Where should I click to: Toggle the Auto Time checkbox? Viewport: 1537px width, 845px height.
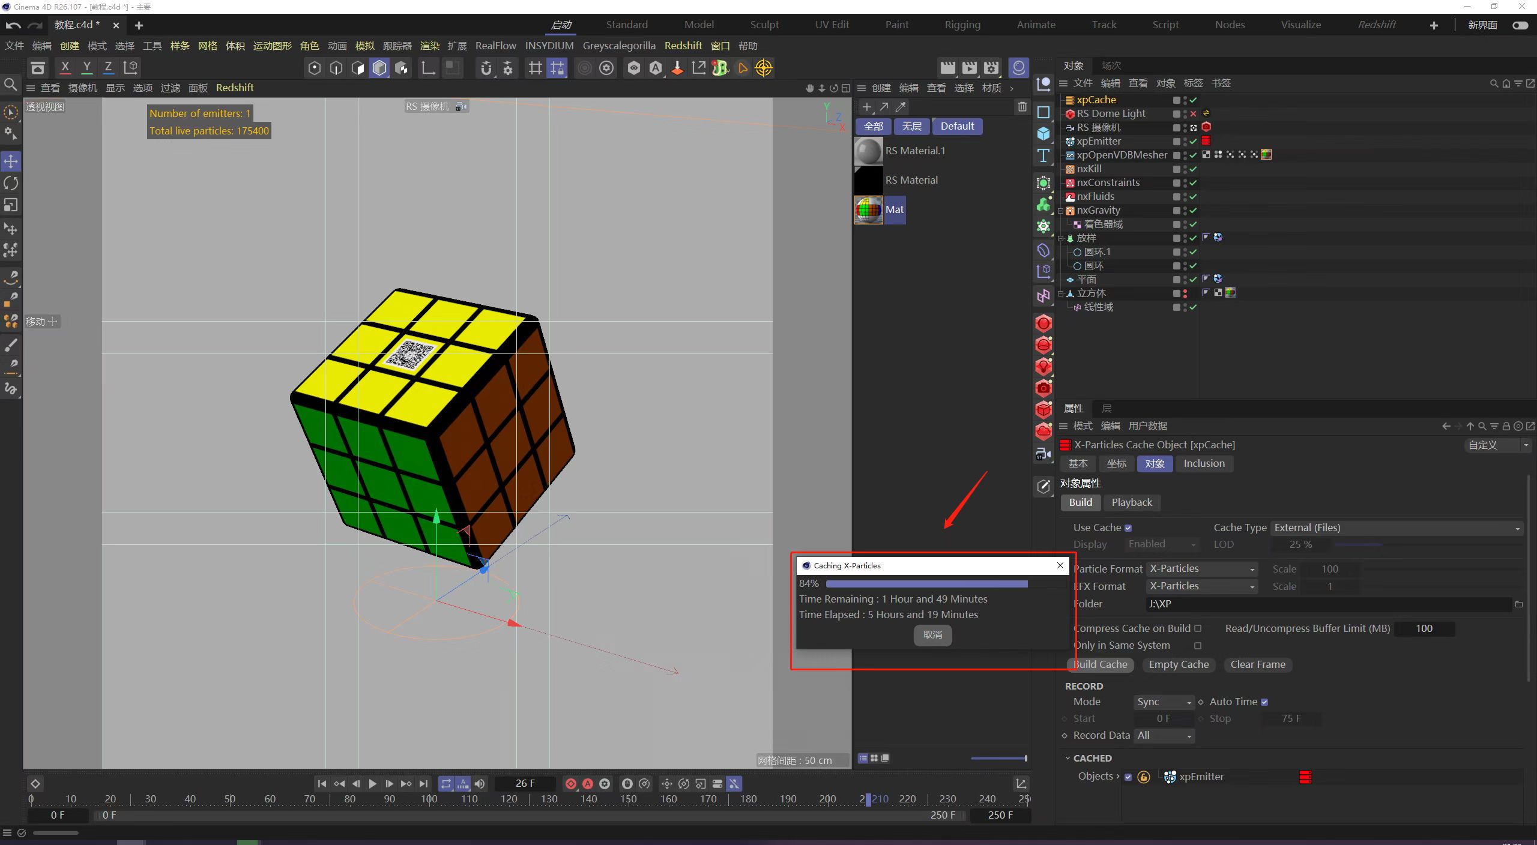pos(1266,702)
